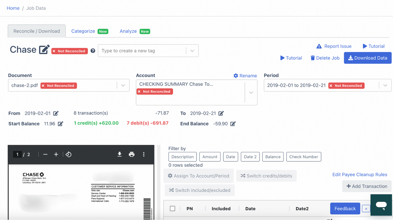Open Edit Payee Cleanup Rules

360,175
